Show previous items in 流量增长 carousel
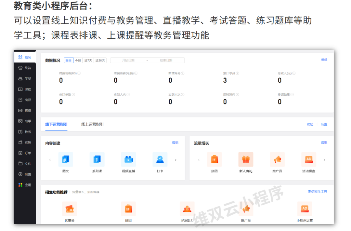The width and height of the screenshot is (351, 231). coord(199,160)
